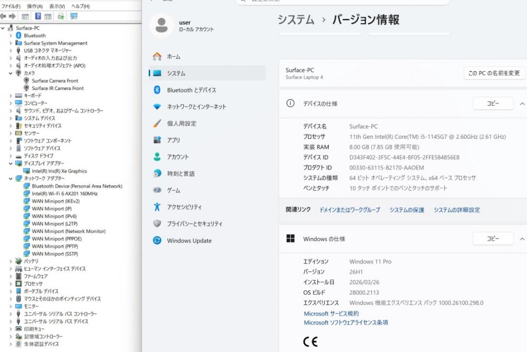
Task: Open Windows Update settings
Action: [x=207, y=240]
